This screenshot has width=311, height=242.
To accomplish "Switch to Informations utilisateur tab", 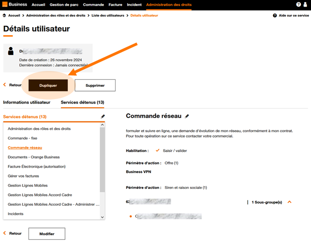I will coord(27,102).
